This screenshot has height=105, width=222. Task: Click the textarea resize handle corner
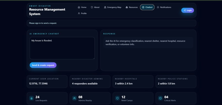pyautogui.click(x=94, y=58)
